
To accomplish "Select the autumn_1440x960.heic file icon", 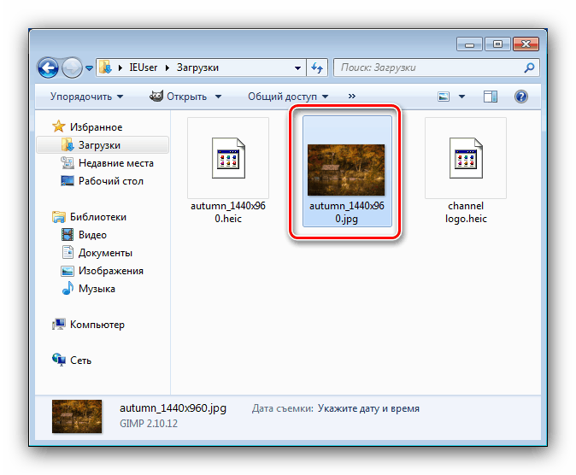I will coord(228,158).
